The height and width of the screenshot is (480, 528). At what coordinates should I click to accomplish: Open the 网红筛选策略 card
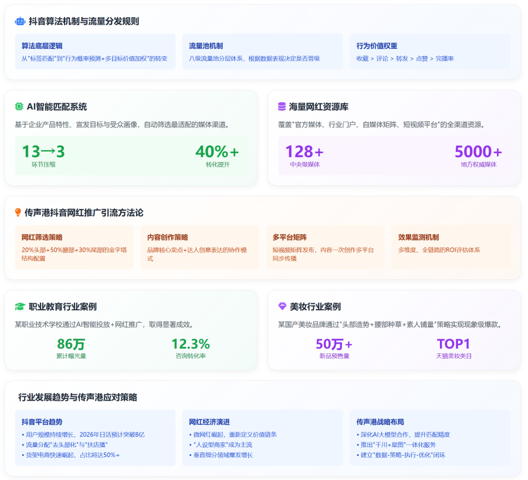74,247
